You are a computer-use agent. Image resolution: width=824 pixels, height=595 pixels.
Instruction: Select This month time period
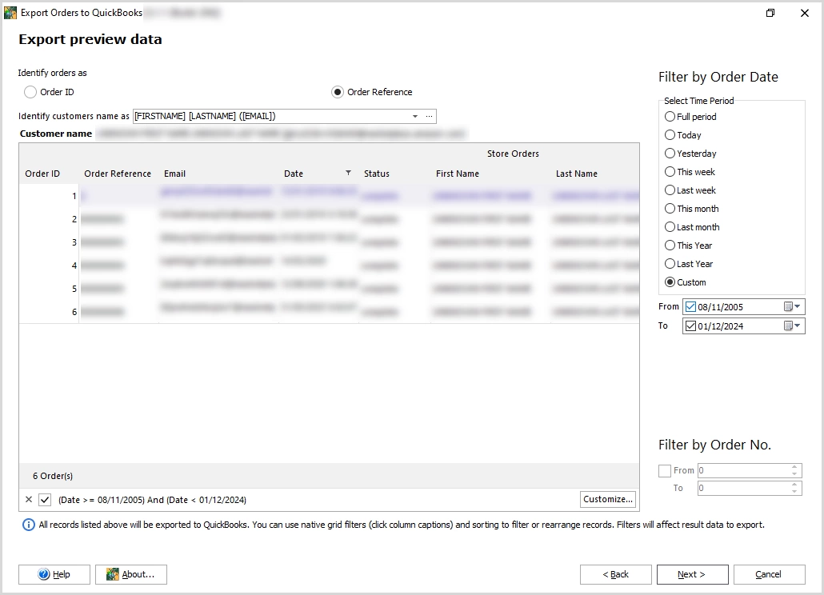[670, 209]
